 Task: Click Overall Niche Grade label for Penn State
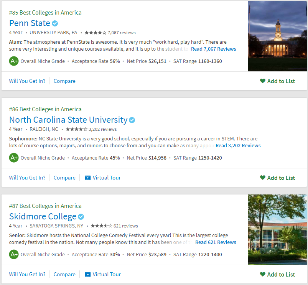click(43, 61)
